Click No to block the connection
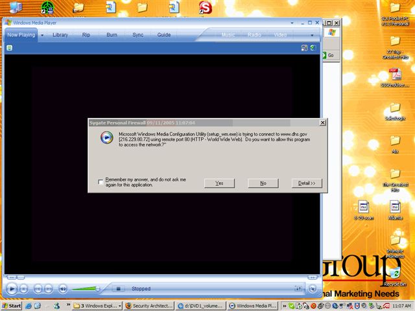This screenshot has width=415, height=311. point(263,183)
